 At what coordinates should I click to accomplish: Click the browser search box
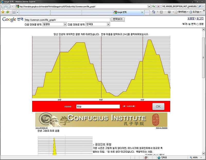tap(179, 6)
